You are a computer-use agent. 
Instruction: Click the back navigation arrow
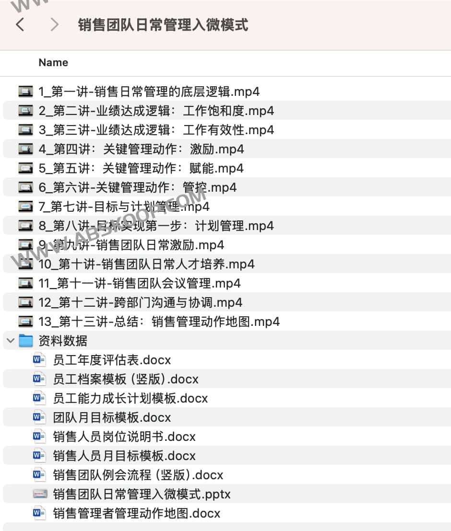click(20, 24)
